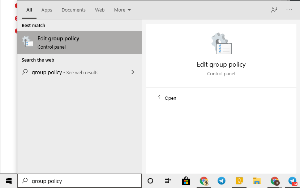The width and height of the screenshot is (300, 188).
Task: Select the Edit group policy best match
Action: coord(79,42)
